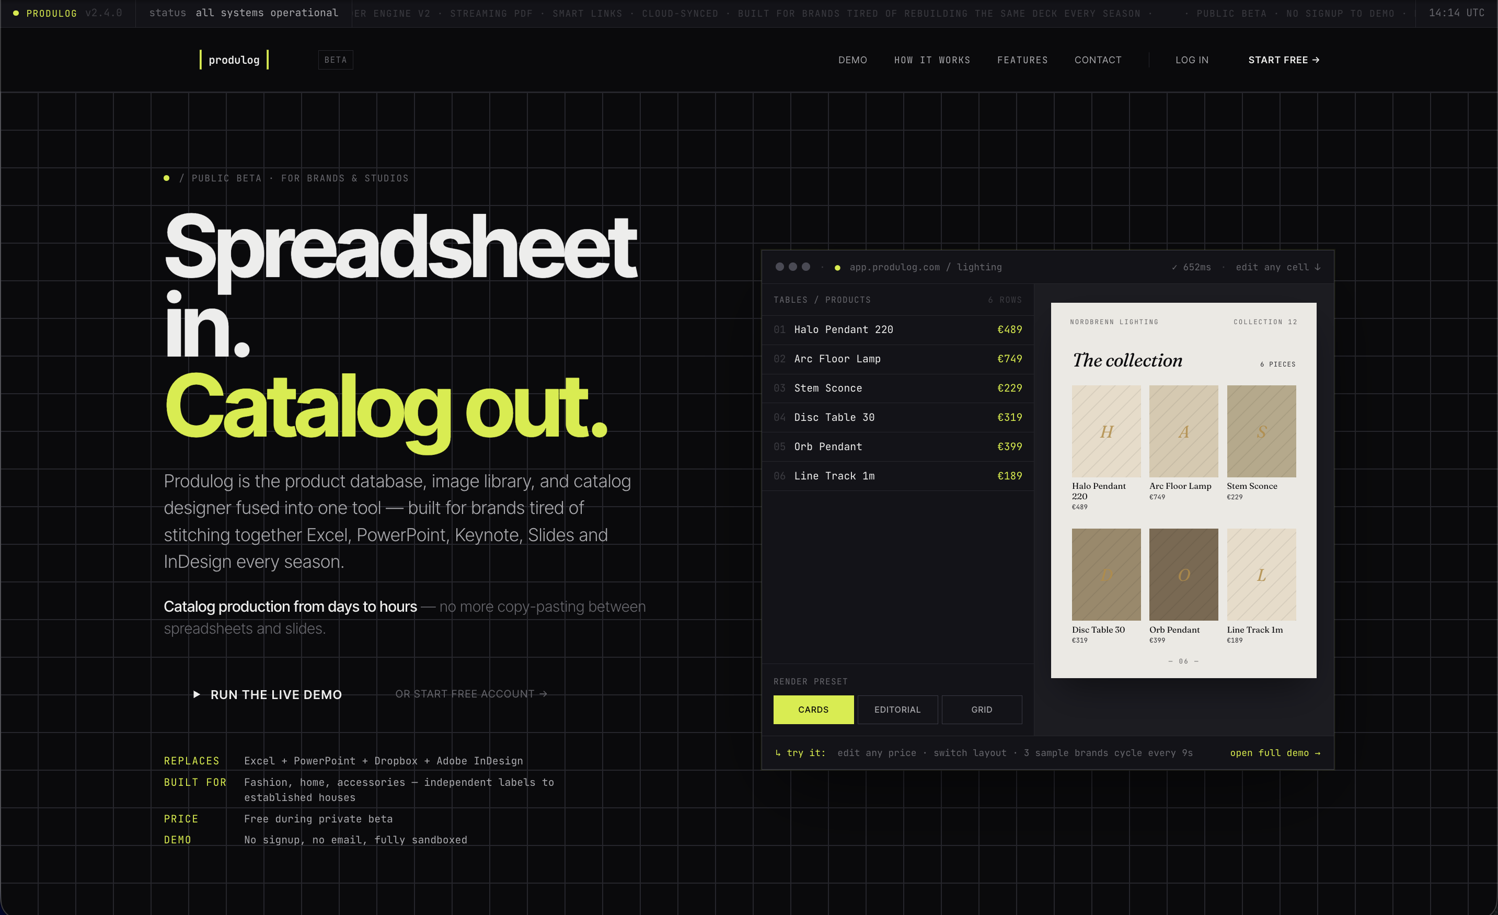The height and width of the screenshot is (915, 1498).
Task: Click the Stem Sconce row name
Action: pos(828,388)
